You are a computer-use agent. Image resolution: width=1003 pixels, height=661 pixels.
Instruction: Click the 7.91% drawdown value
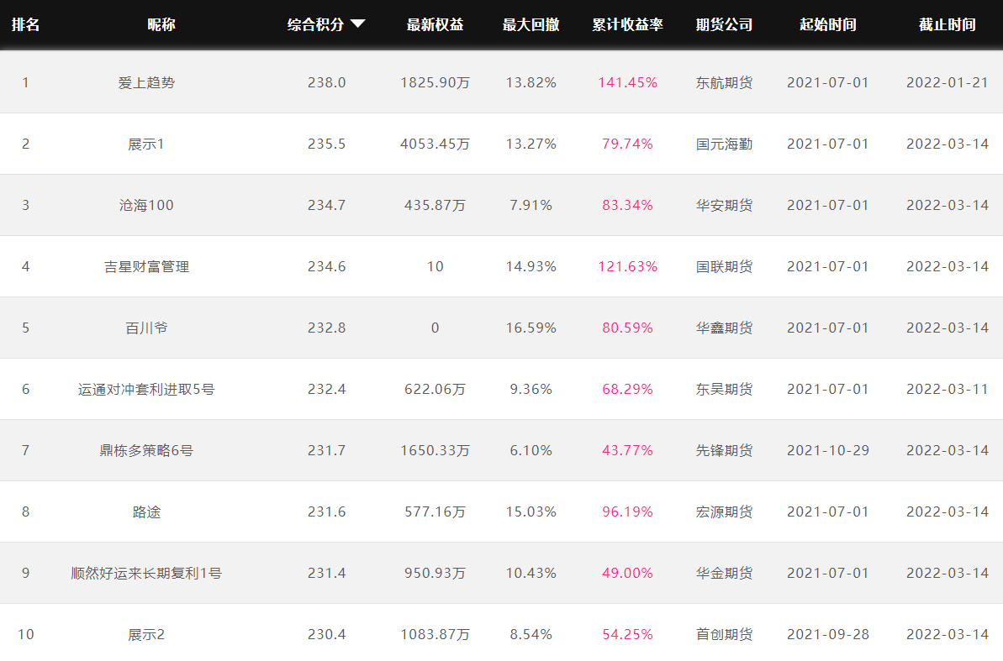pyautogui.click(x=531, y=205)
